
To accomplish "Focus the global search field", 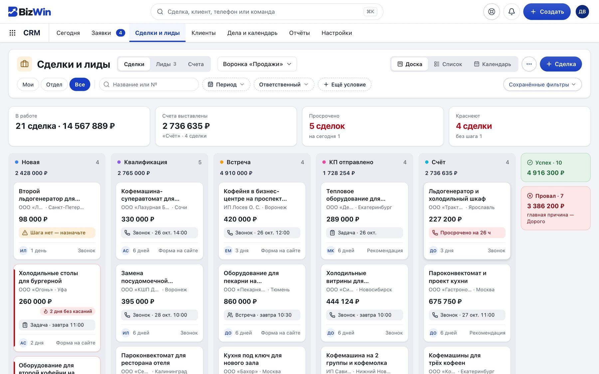I will point(267,12).
